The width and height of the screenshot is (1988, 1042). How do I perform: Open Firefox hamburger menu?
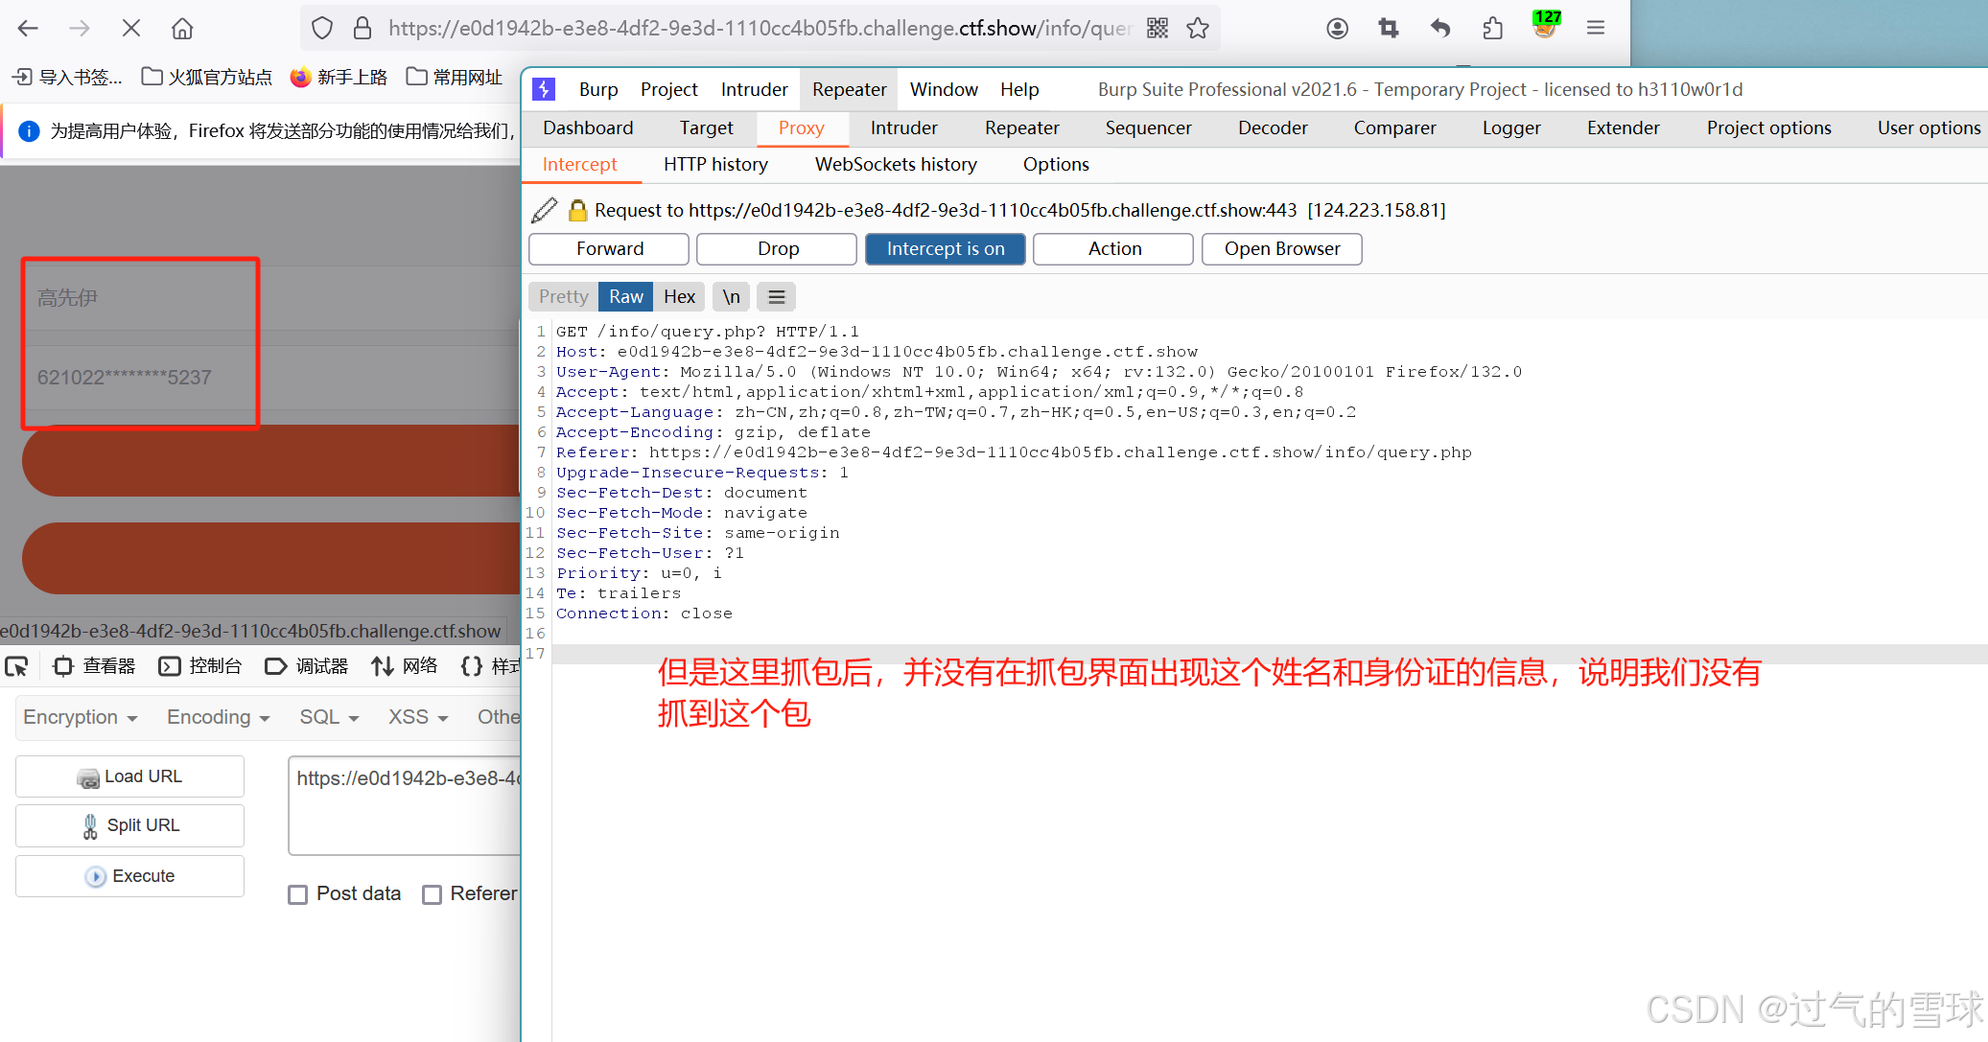tap(1596, 29)
